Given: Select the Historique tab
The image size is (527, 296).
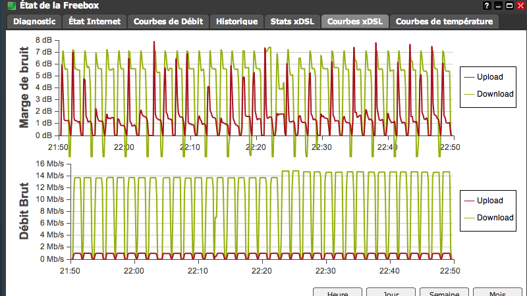Looking at the screenshot, I should tap(236, 22).
